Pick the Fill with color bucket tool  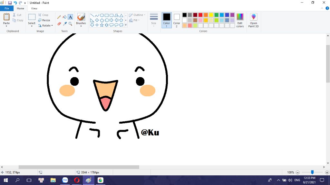[x=64, y=17]
